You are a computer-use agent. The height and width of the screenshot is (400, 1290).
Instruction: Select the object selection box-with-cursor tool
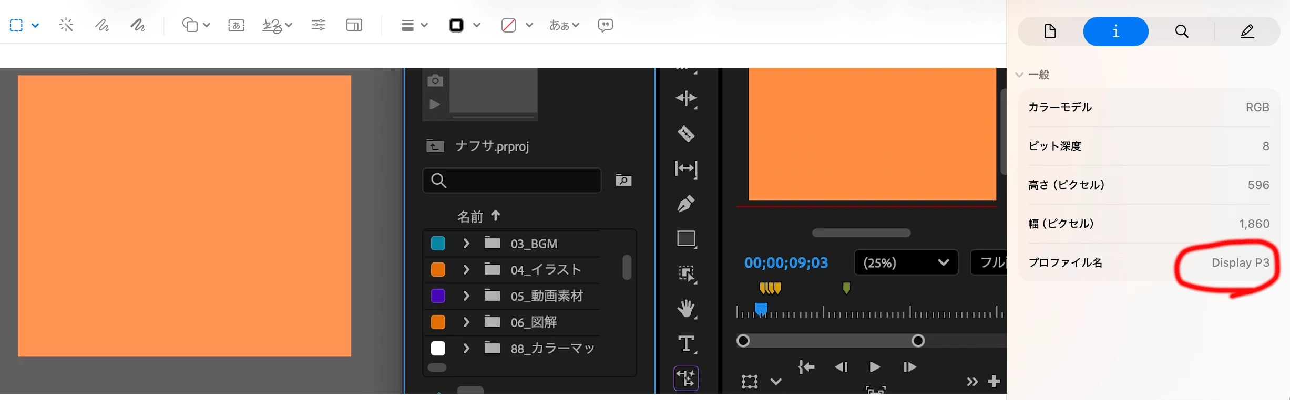coord(687,273)
